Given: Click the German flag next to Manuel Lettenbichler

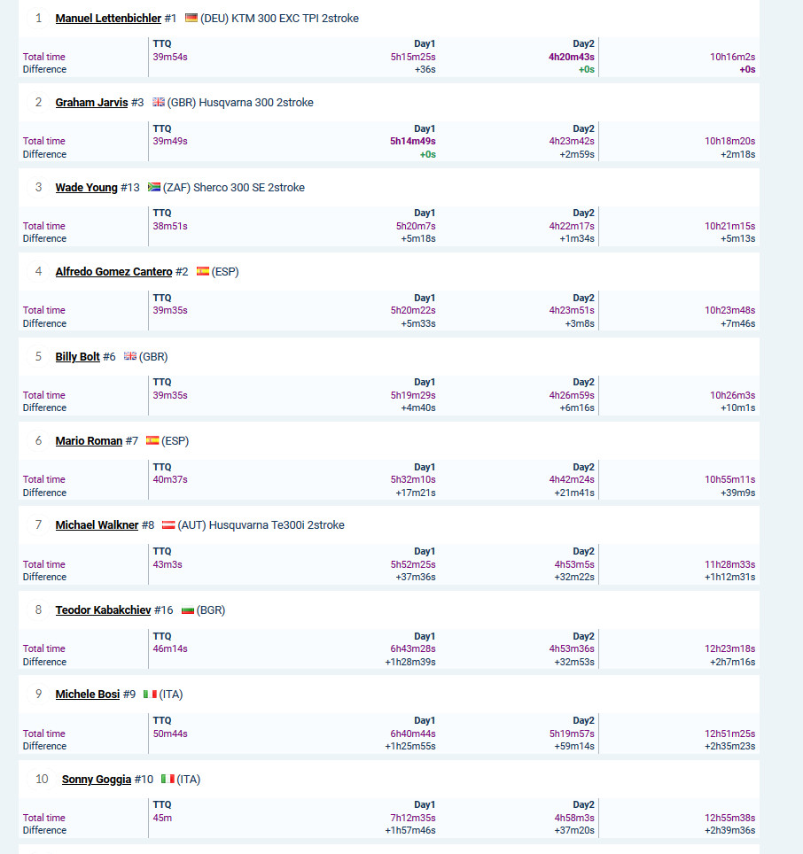Looking at the screenshot, I should pyautogui.click(x=191, y=18).
